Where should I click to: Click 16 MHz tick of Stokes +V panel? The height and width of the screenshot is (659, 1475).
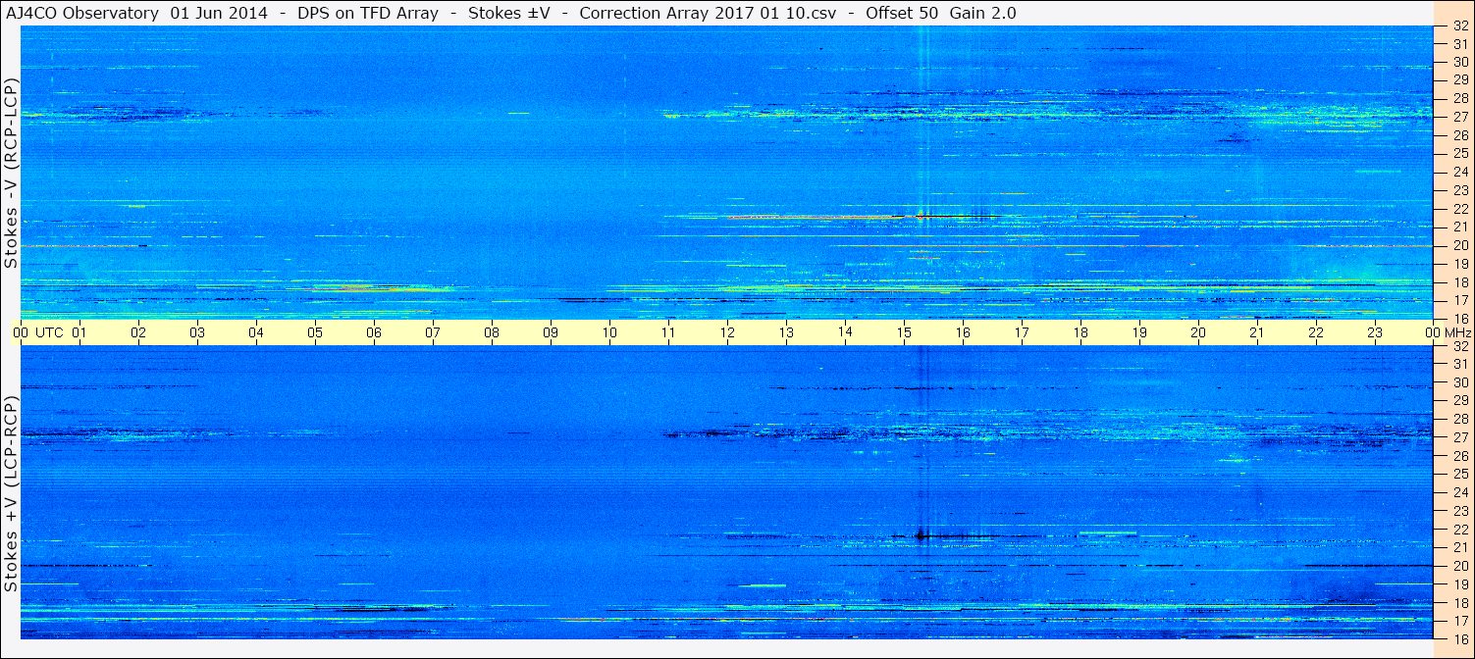pos(1459,638)
